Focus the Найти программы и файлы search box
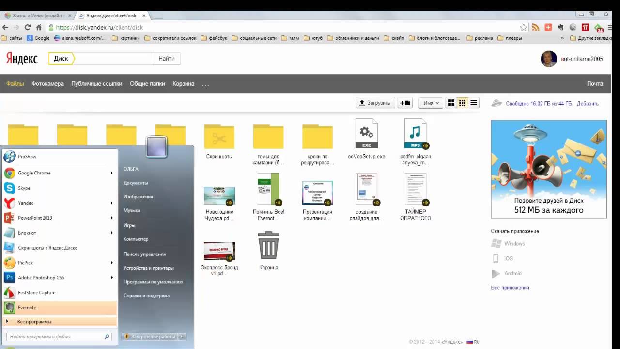Viewport: 620px width, 349px height. [59, 336]
